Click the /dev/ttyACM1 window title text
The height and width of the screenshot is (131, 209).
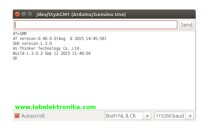[81, 14]
